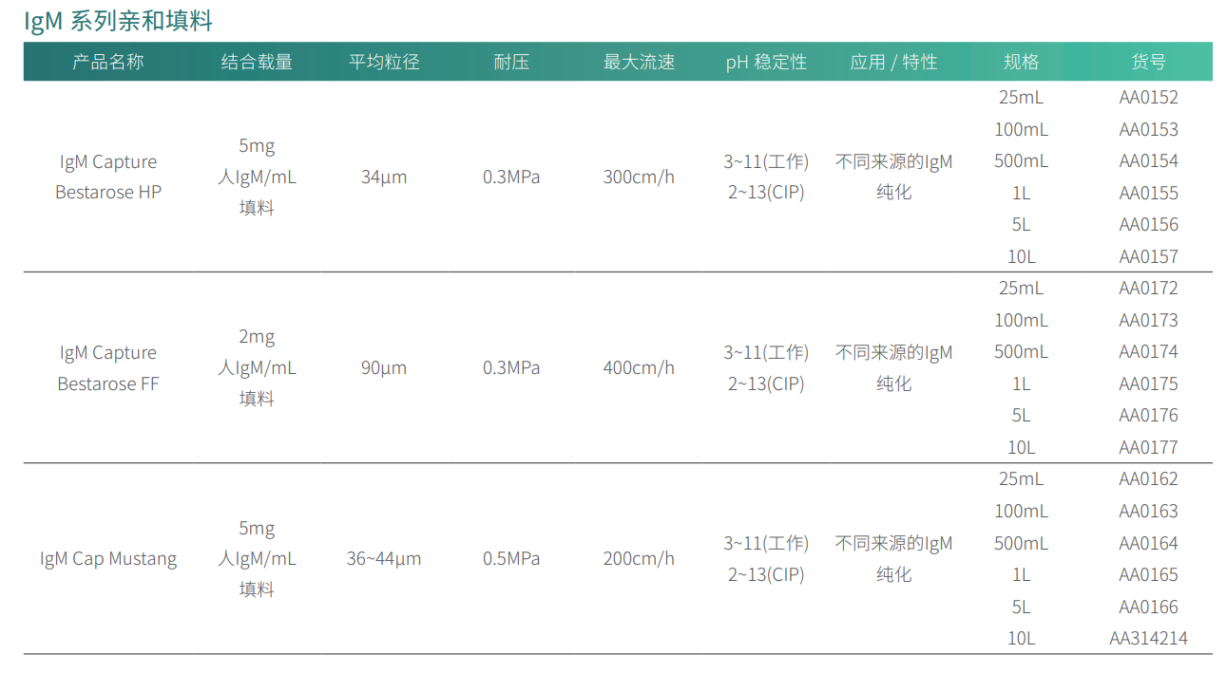
Task: Select catalog number AA0156
Action: pos(1148,224)
